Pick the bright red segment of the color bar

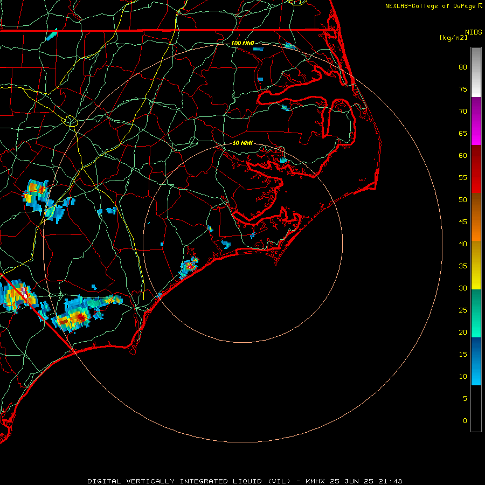tap(476, 181)
